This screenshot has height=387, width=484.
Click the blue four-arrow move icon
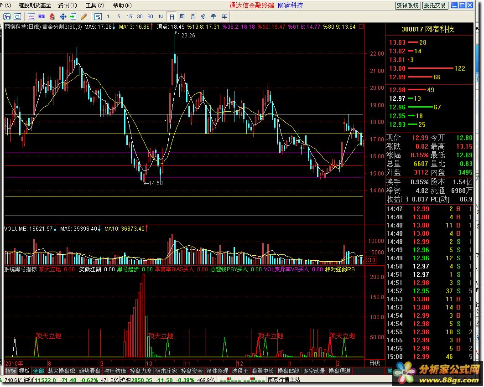click(x=63, y=17)
